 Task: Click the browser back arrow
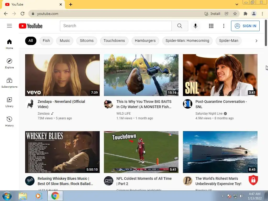(x=6, y=14)
